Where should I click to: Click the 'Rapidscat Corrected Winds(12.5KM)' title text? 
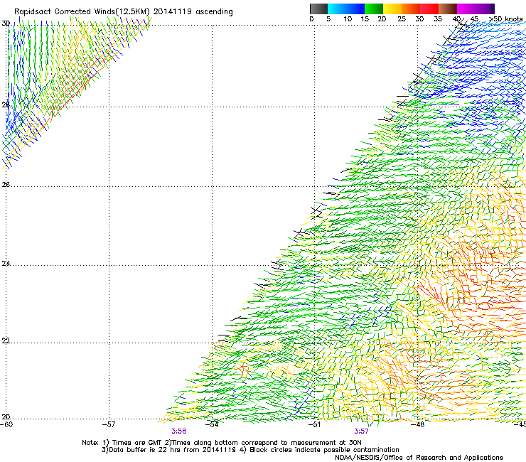pos(82,12)
